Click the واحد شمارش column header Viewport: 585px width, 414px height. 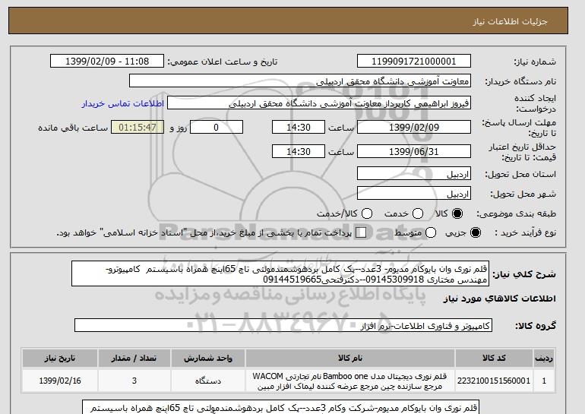(208, 358)
